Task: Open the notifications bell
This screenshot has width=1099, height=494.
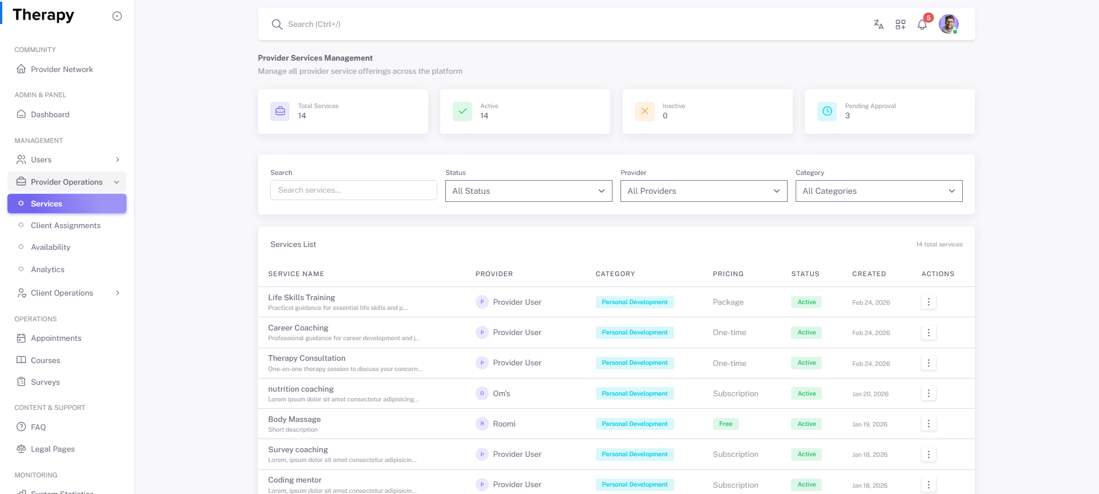Action: point(922,24)
